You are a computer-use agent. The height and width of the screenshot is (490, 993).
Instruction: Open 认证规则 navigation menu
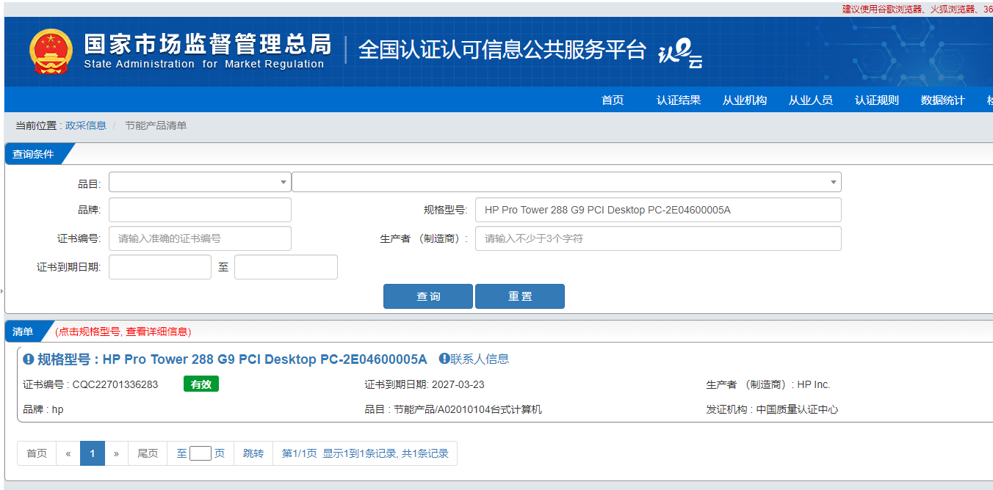tap(877, 100)
